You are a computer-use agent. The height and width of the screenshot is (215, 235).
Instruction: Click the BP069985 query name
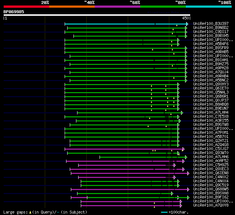(x=14, y=12)
